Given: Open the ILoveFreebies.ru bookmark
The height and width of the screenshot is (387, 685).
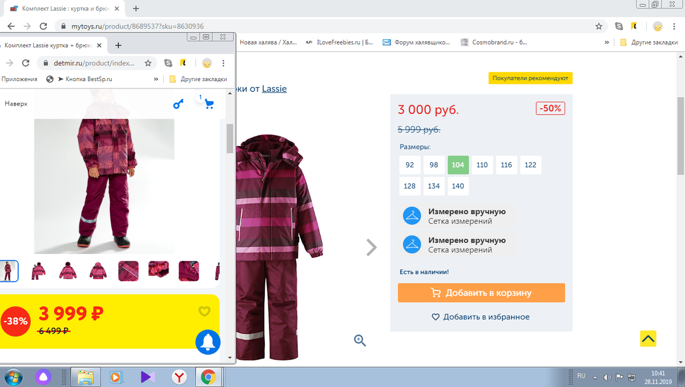Looking at the screenshot, I should [x=339, y=42].
